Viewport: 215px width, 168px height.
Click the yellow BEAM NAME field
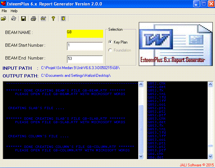(85, 34)
